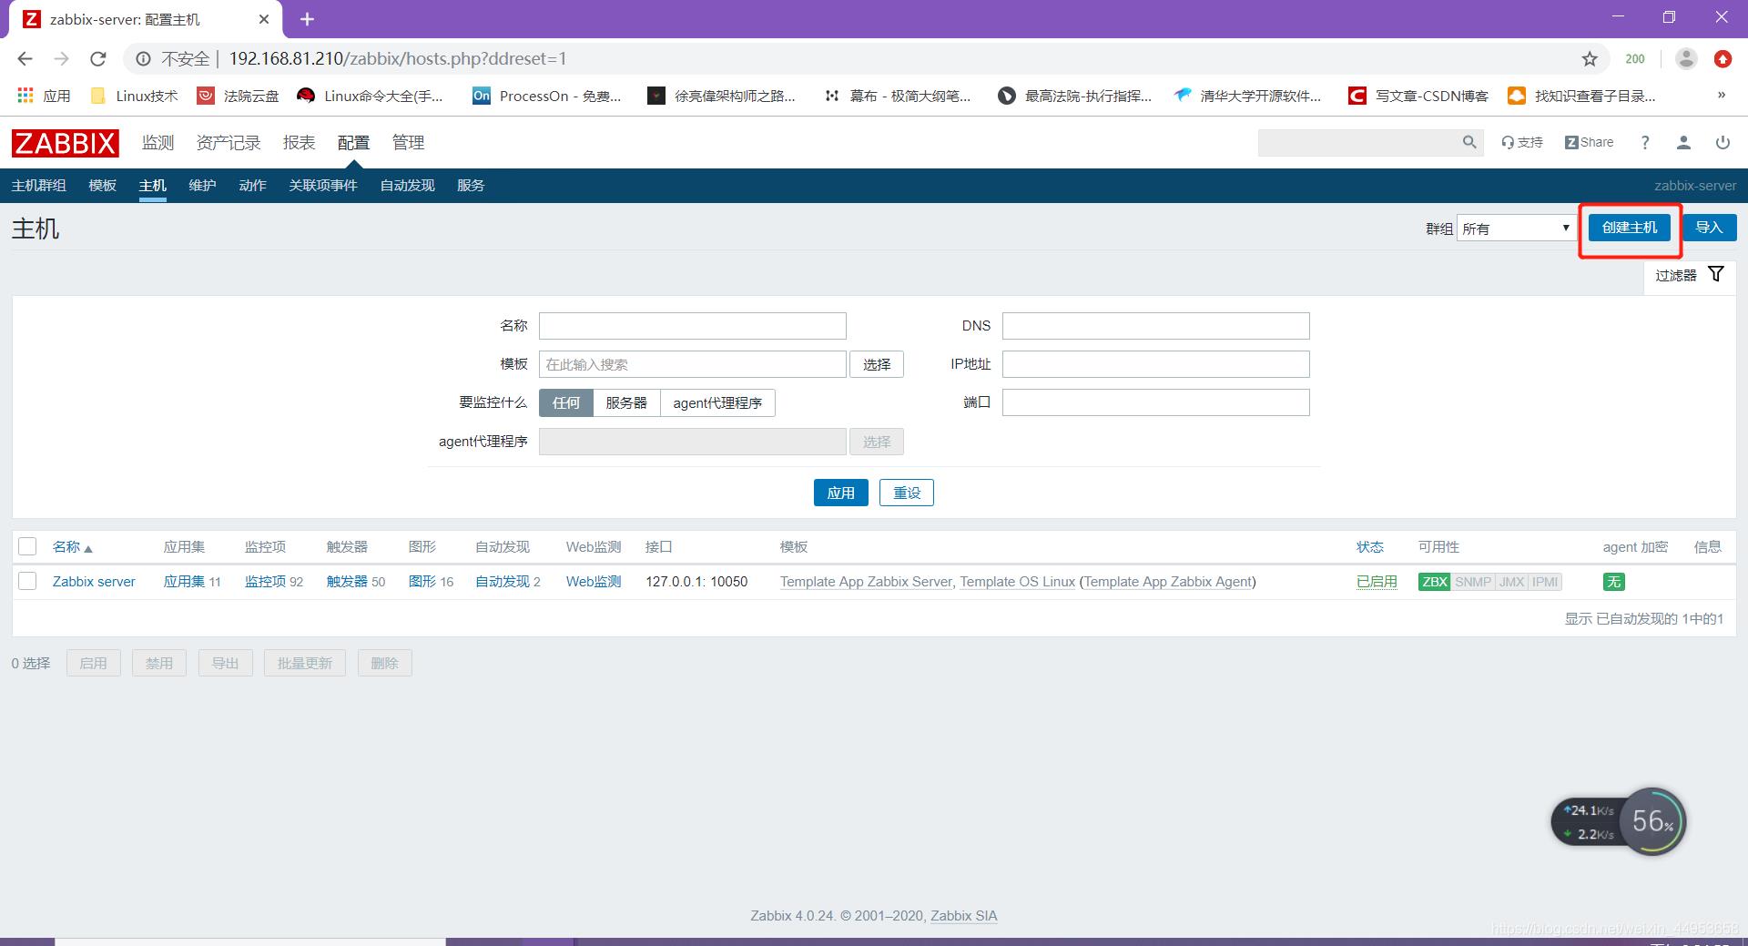Bookmark this page with star icon

coord(1590,59)
